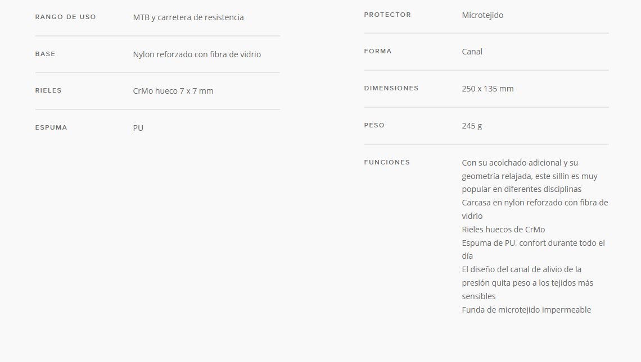Screen dimensions: 641x362
Task: Select the CrMo hueco 7 x 7 mm value
Action: pos(173,91)
